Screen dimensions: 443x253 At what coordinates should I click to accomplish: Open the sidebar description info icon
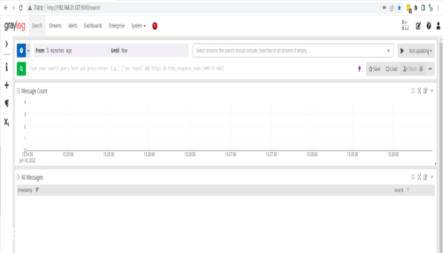click(6, 67)
